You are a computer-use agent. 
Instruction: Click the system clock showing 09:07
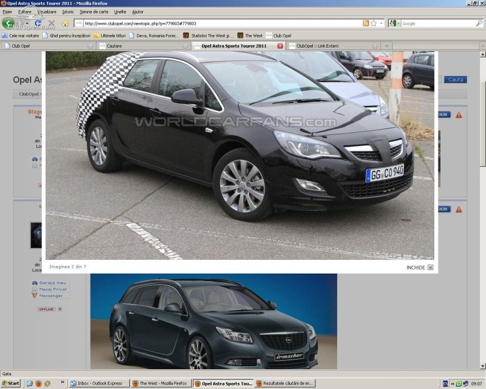click(x=477, y=384)
